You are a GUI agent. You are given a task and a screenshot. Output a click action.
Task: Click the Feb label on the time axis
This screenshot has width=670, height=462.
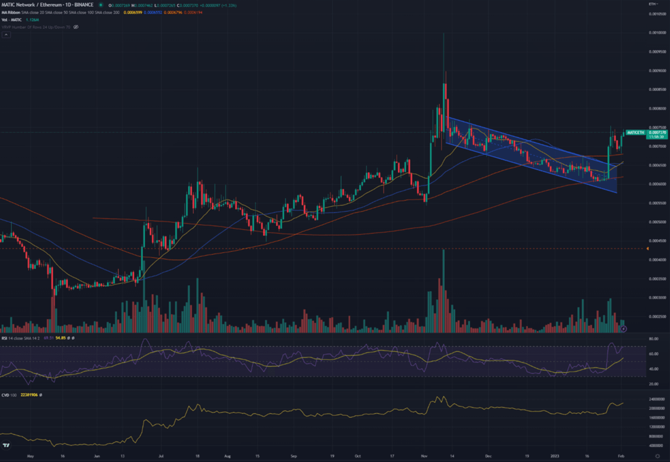pos(622,456)
